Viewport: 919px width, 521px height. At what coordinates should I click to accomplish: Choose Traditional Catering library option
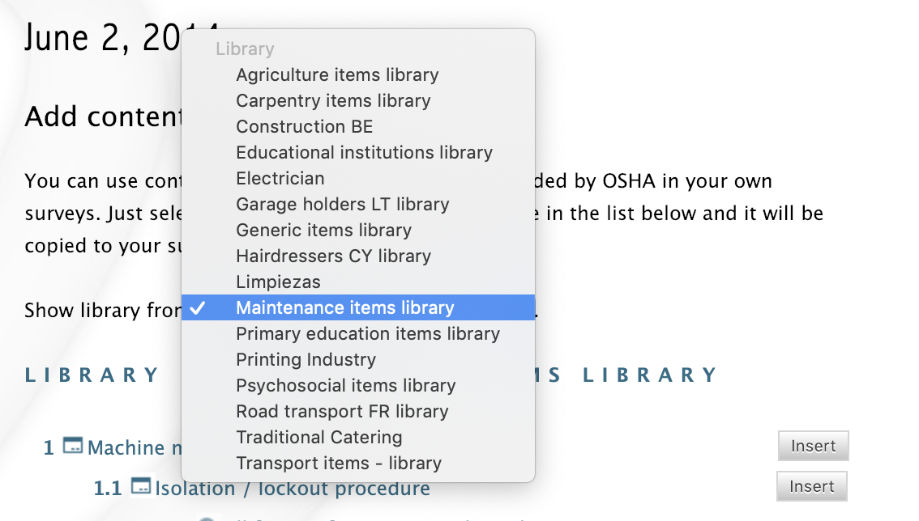click(318, 438)
